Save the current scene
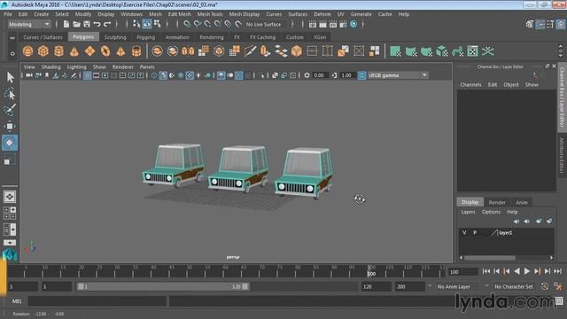567x319 pixels. pyautogui.click(x=87, y=24)
